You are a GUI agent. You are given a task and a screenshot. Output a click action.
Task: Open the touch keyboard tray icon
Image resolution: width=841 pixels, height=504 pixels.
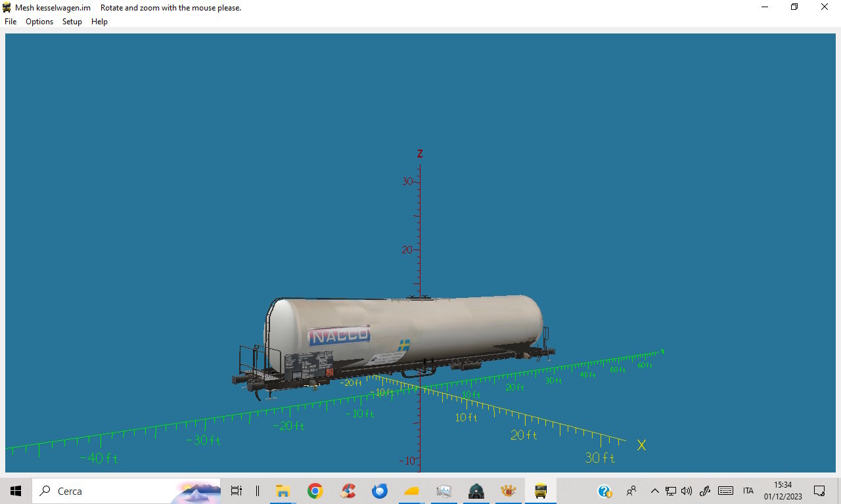click(725, 491)
